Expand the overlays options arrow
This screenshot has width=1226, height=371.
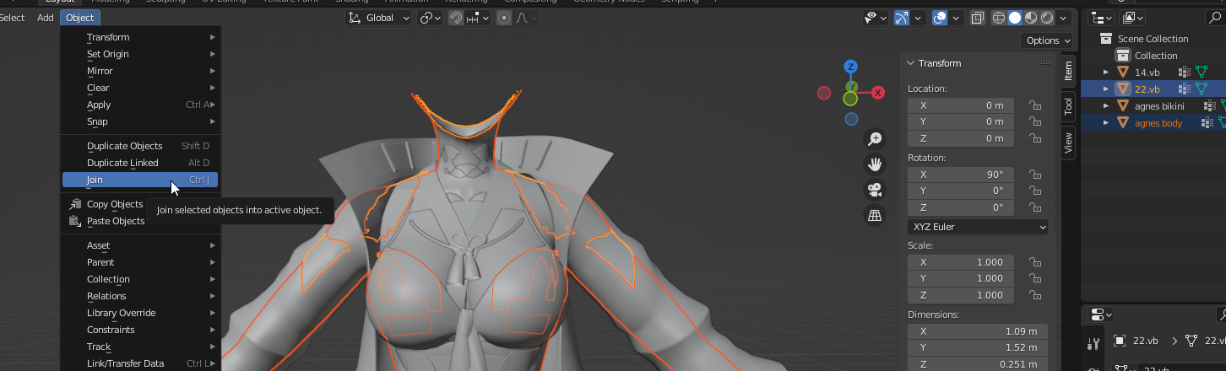pyautogui.click(x=956, y=18)
